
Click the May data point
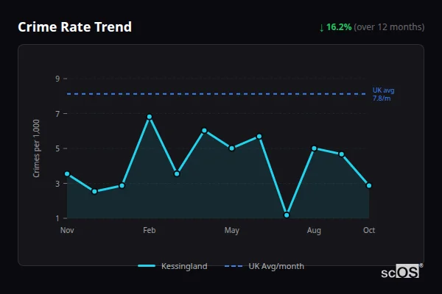pos(232,148)
